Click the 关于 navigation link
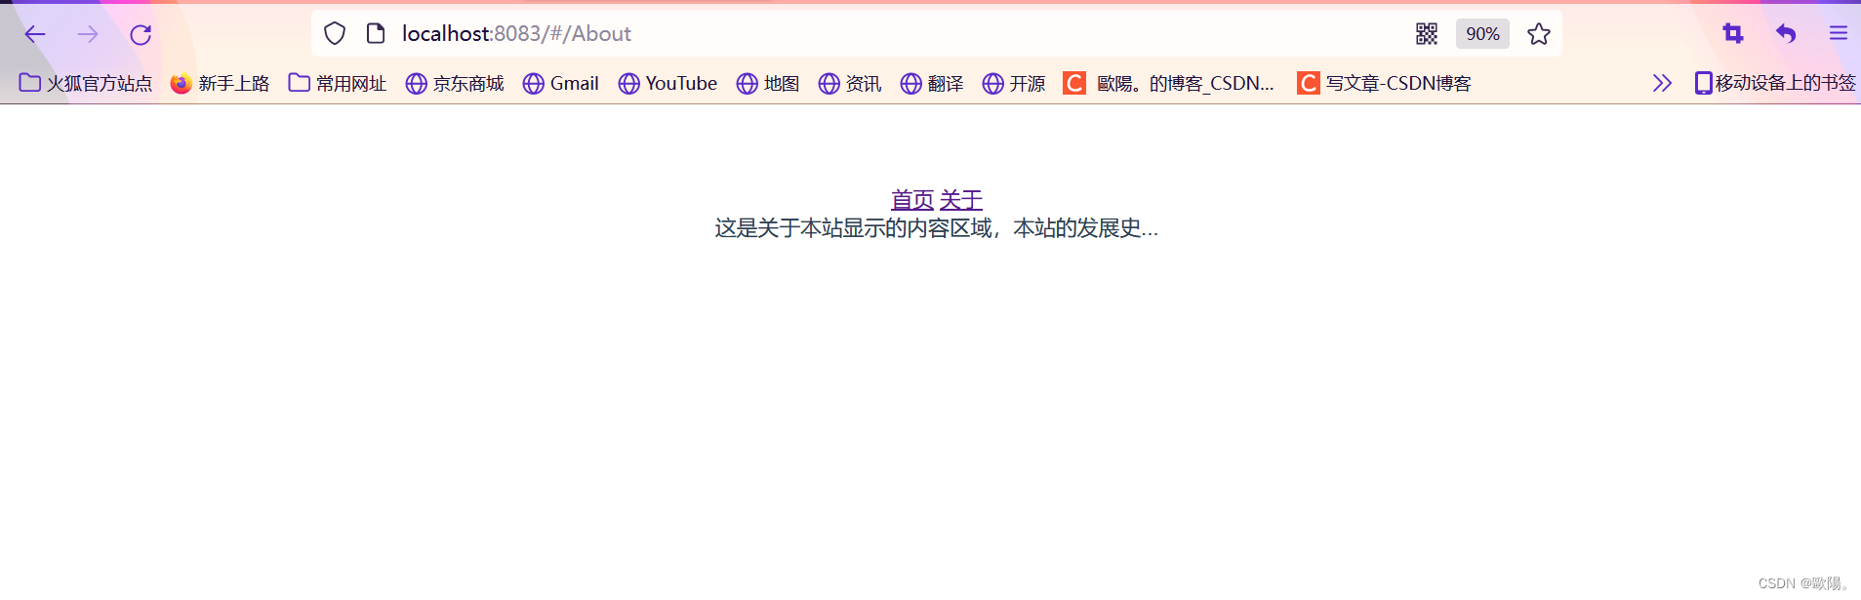 pos(961,199)
